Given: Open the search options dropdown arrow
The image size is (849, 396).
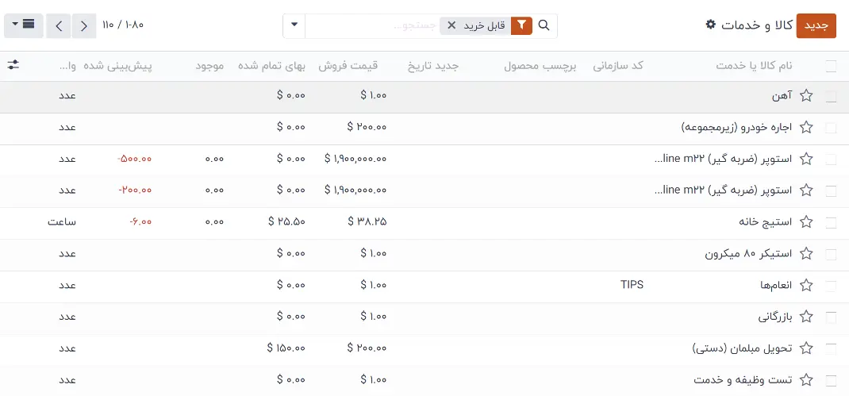Looking at the screenshot, I should (x=294, y=25).
